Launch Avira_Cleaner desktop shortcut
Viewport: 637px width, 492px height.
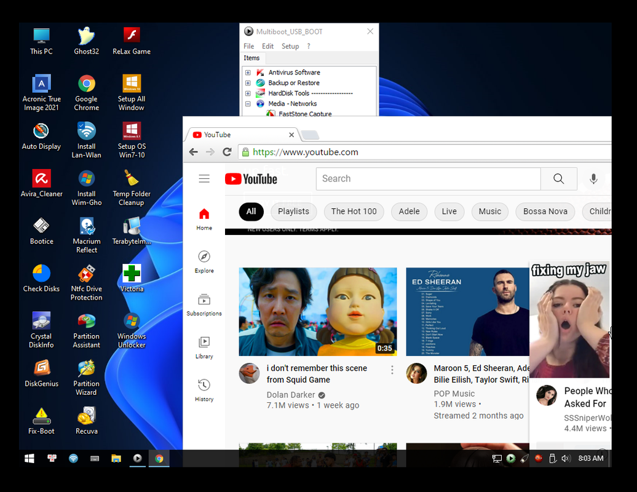[41, 184]
